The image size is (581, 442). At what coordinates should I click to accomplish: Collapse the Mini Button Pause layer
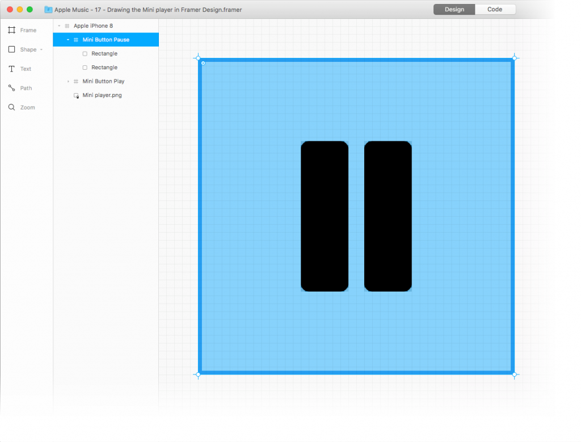[68, 40]
